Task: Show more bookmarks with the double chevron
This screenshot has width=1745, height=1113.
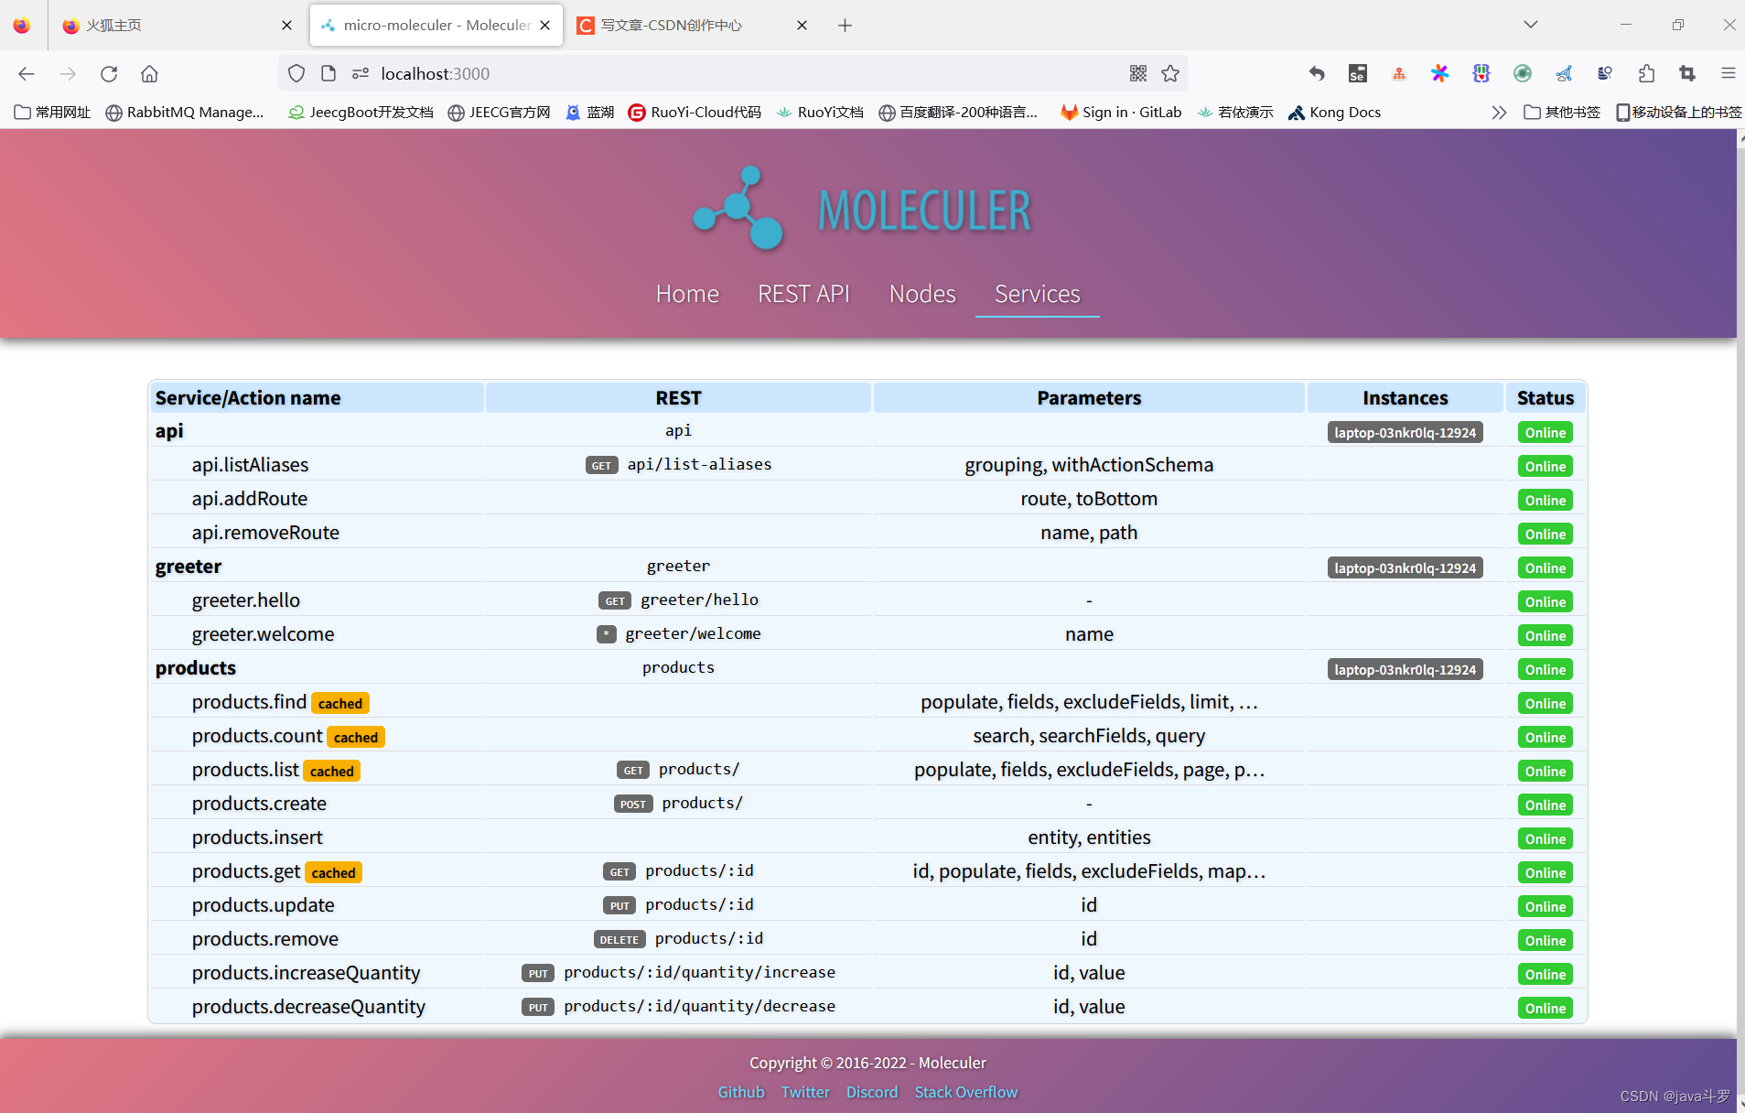Action: pos(1499,113)
